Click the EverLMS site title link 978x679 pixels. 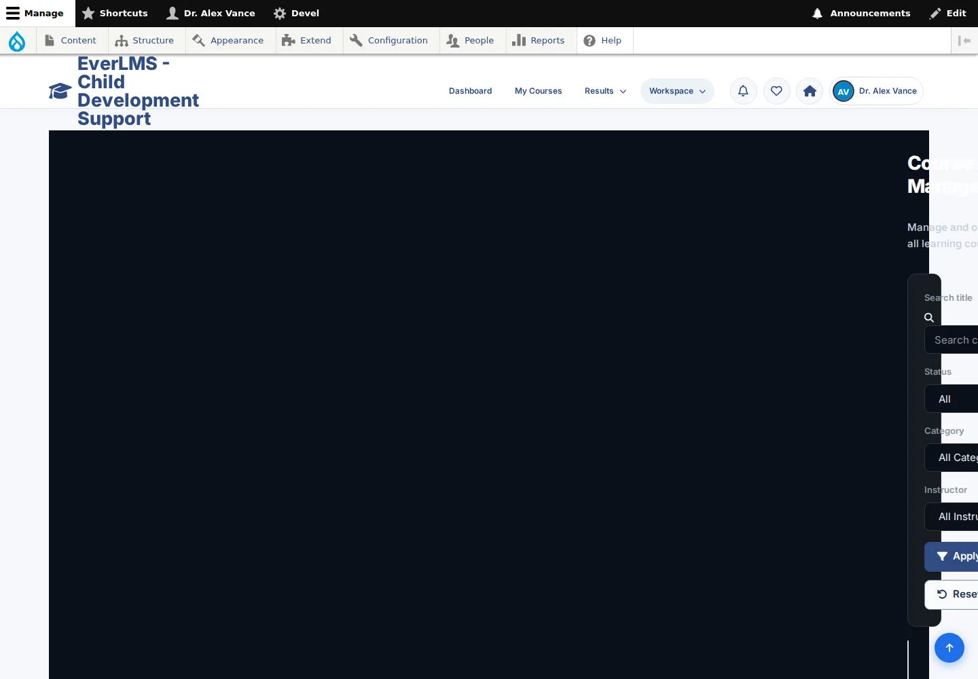(x=138, y=91)
